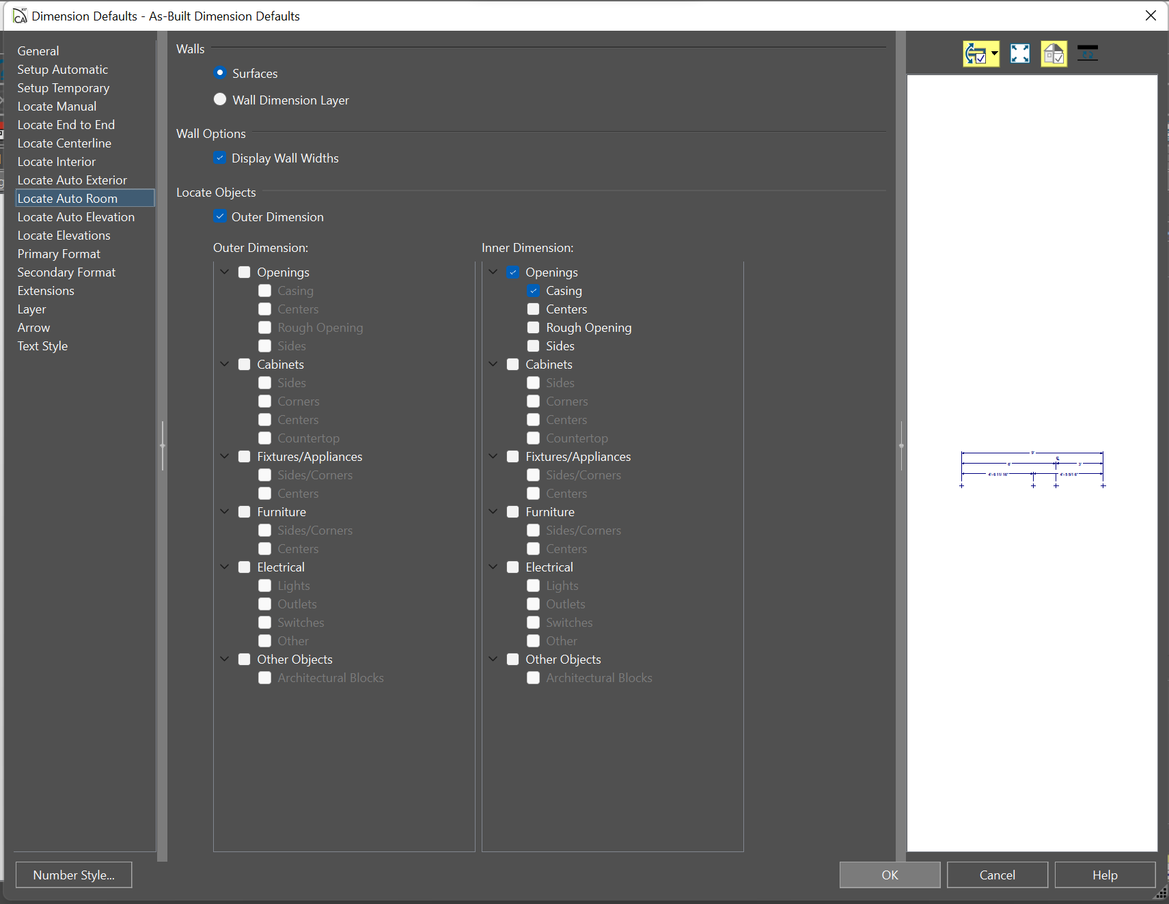
Task: Check Rough Opening under Inner Dimension
Action: [x=534, y=328]
